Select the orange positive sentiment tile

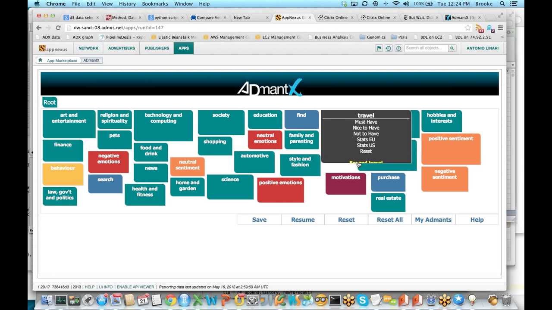click(451, 149)
